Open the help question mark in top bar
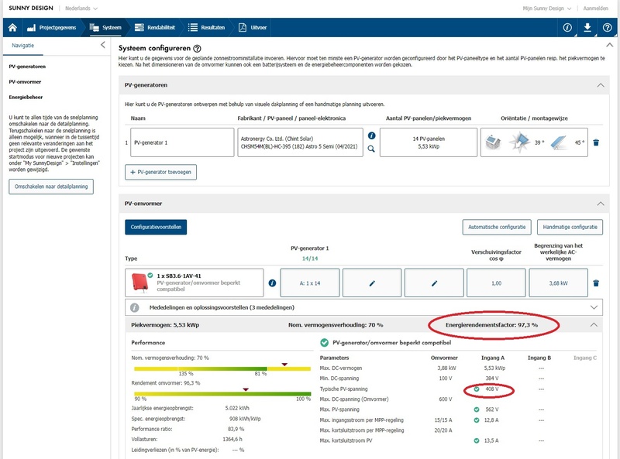 coord(608,27)
